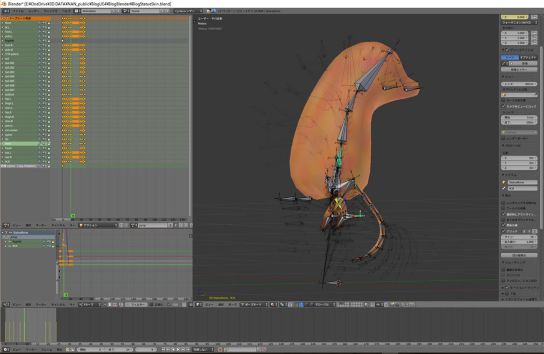Uncheck the Lock Camera to View checkbox

click(503, 106)
